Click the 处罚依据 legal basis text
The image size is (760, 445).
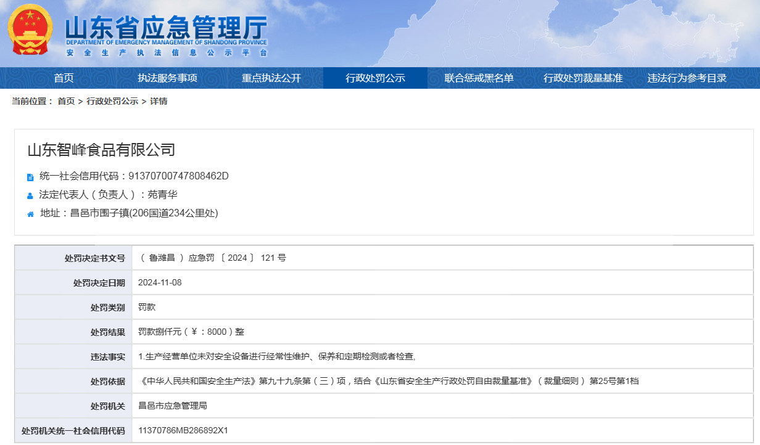tap(388, 381)
